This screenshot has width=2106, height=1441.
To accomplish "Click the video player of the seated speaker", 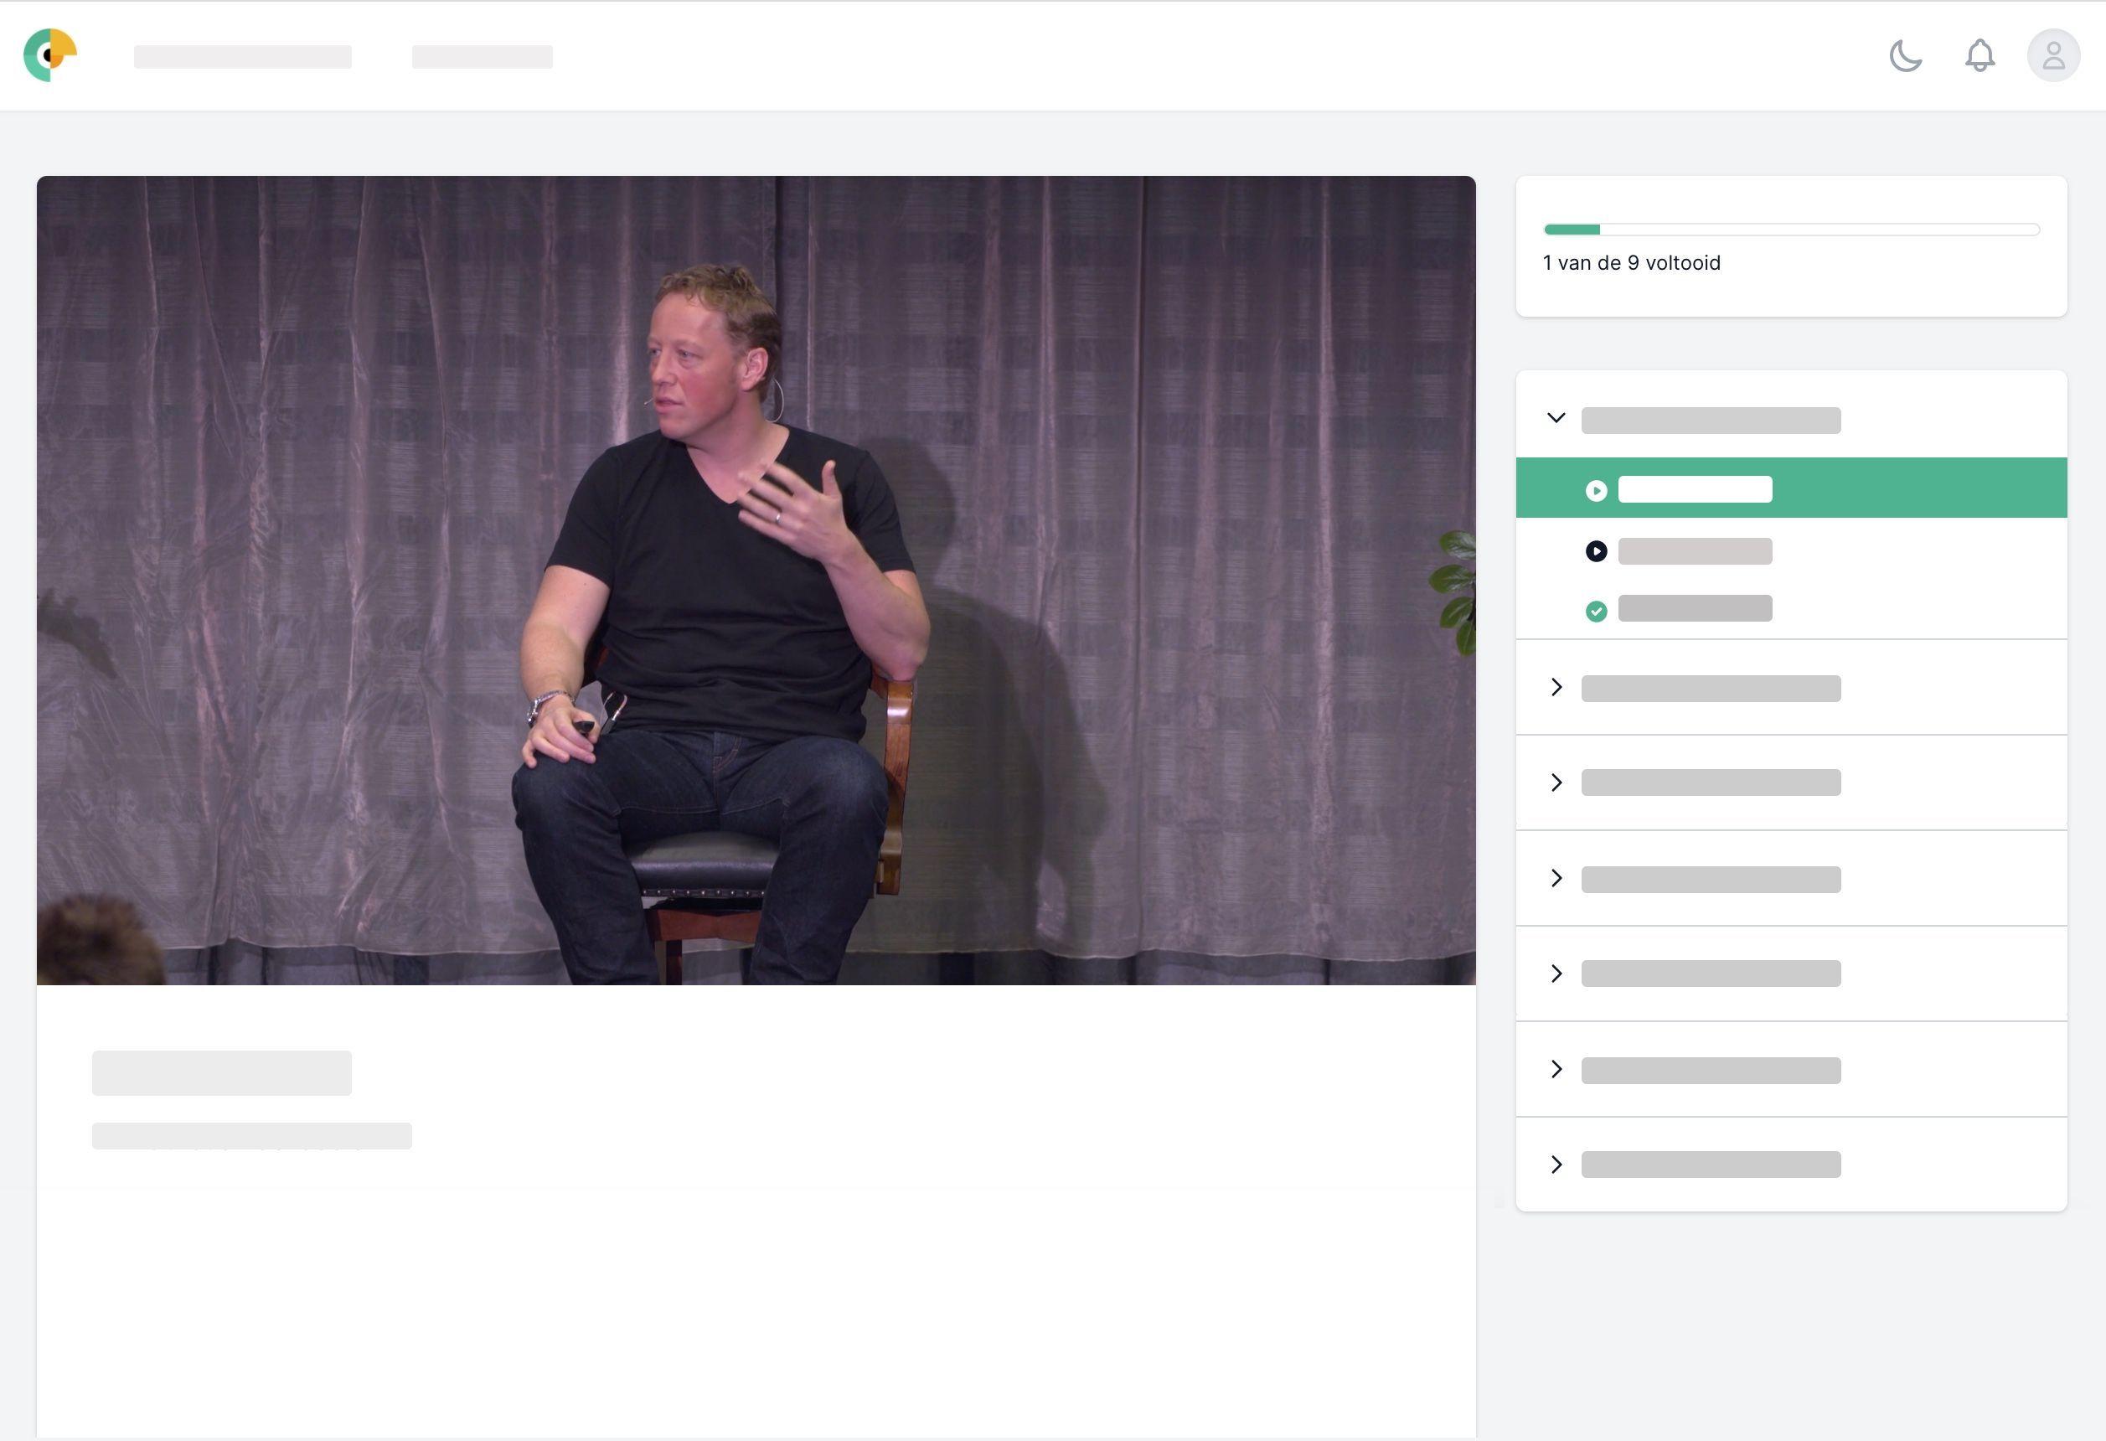I will tap(756, 580).
